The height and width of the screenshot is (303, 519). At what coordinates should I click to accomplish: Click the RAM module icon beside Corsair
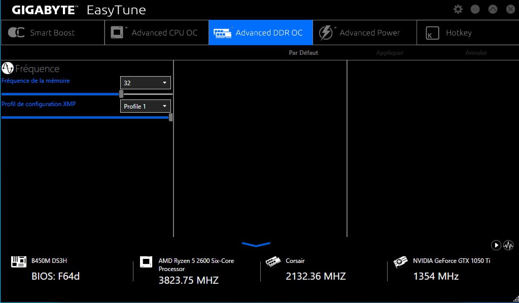coord(273,262)
